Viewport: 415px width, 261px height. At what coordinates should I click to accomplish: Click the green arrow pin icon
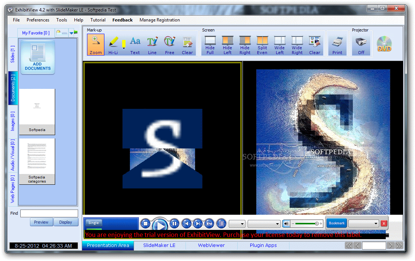point(76,32)
